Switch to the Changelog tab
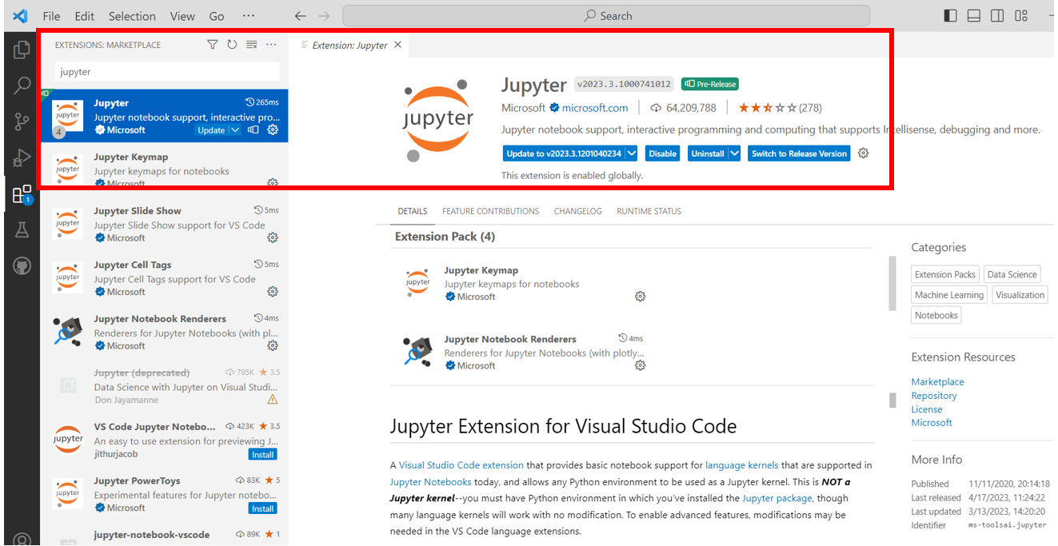The height and width of the screenshot is (546, 1058). tap(577, 211)
